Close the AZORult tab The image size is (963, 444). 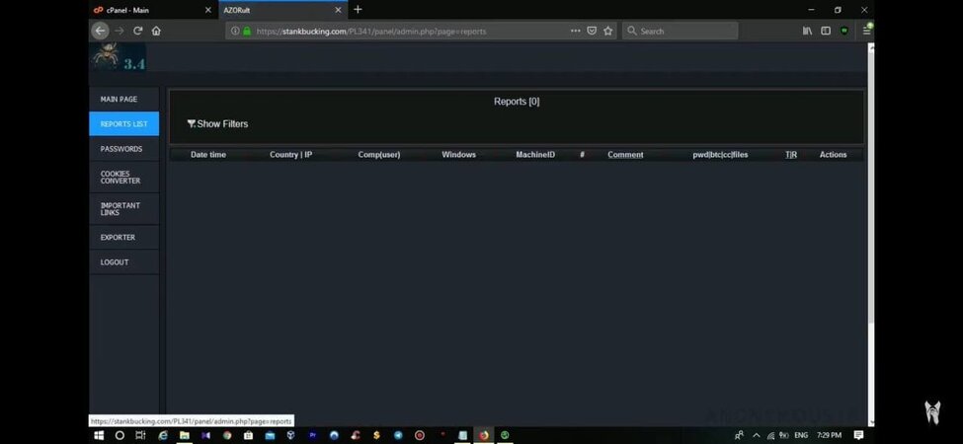point(338,10)
